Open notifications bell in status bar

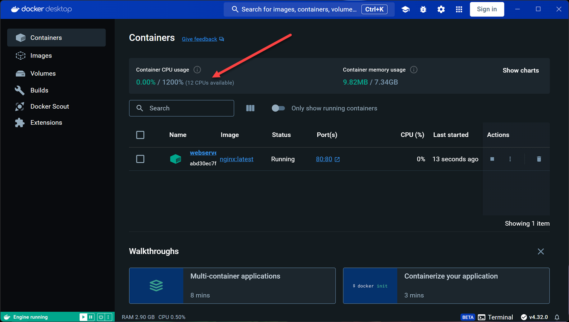(x=557, y=317)
